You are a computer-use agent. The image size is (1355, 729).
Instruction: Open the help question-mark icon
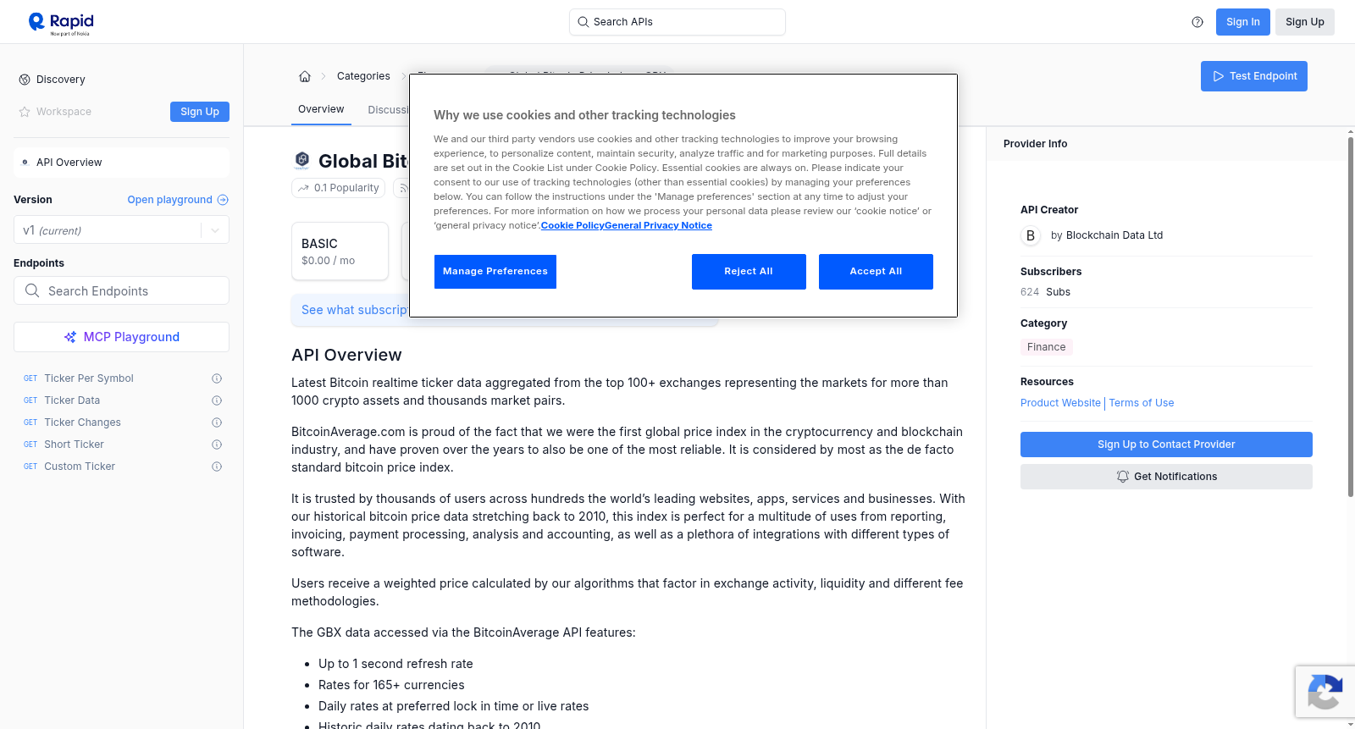[1197, 22]
